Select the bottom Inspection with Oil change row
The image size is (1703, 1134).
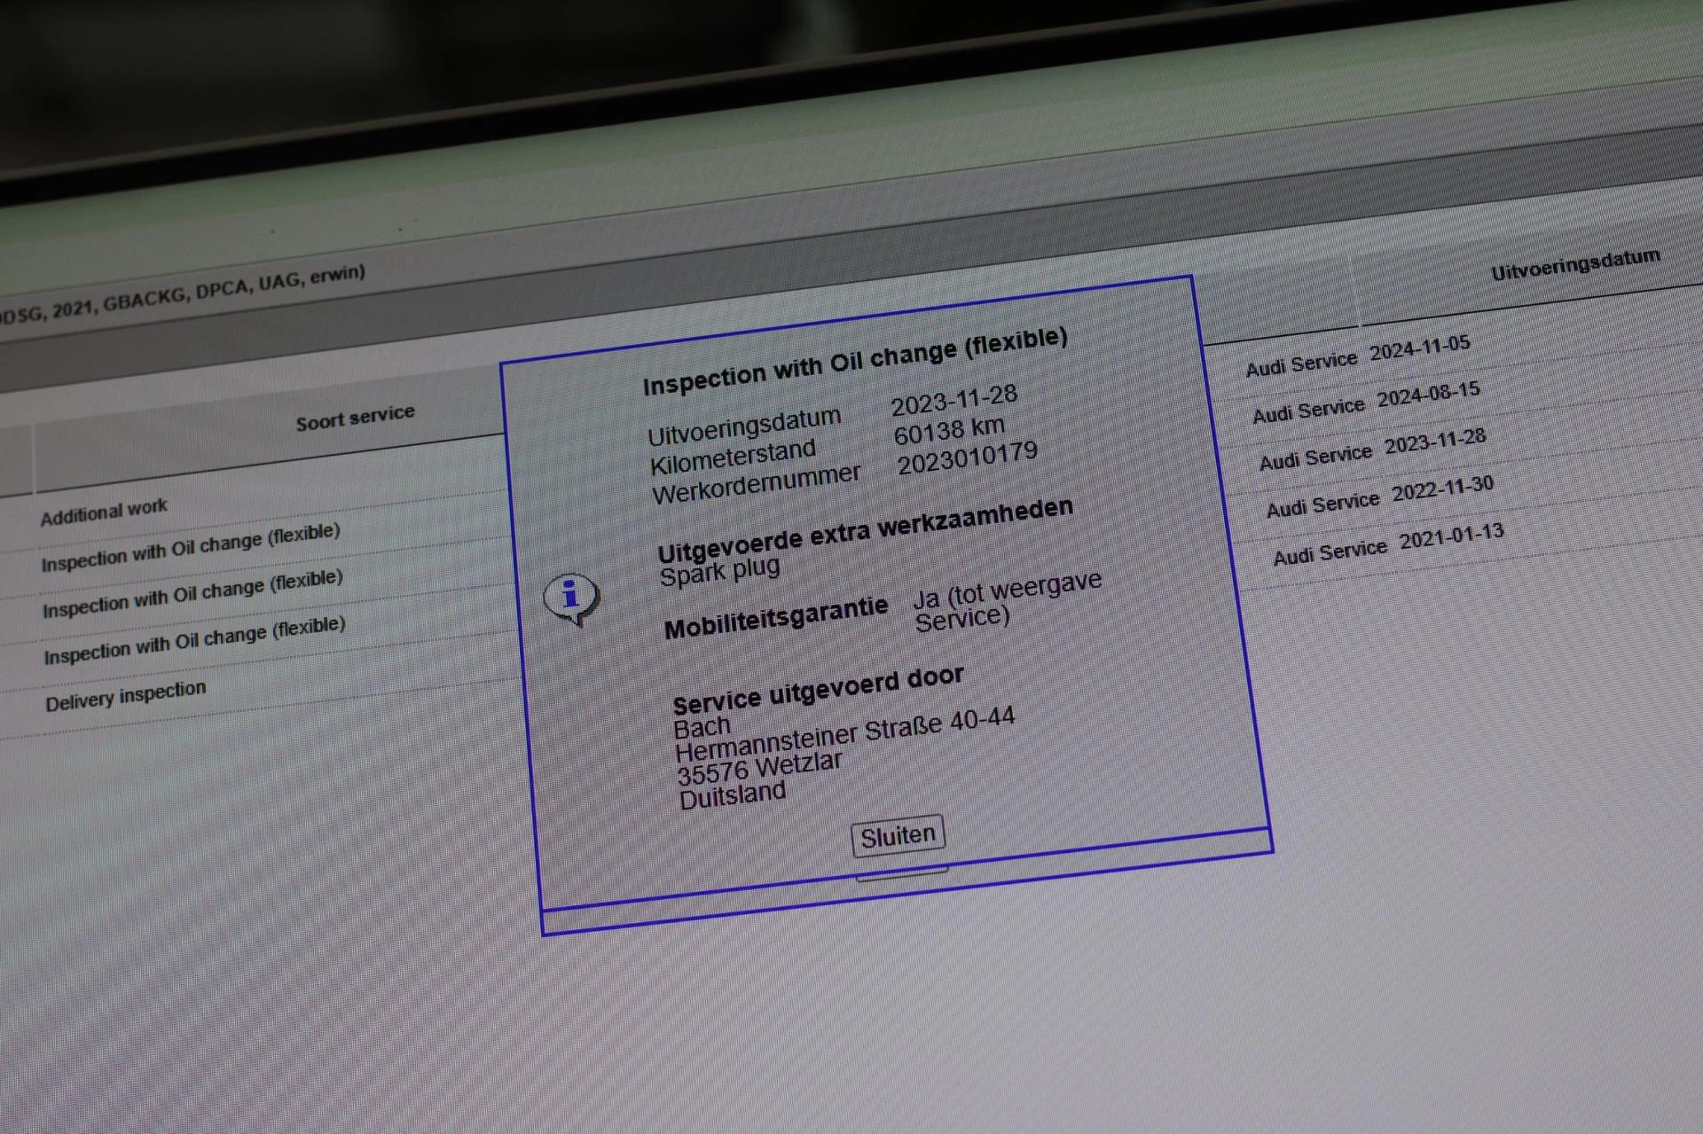pyautogui.click(x=194, y=641)
